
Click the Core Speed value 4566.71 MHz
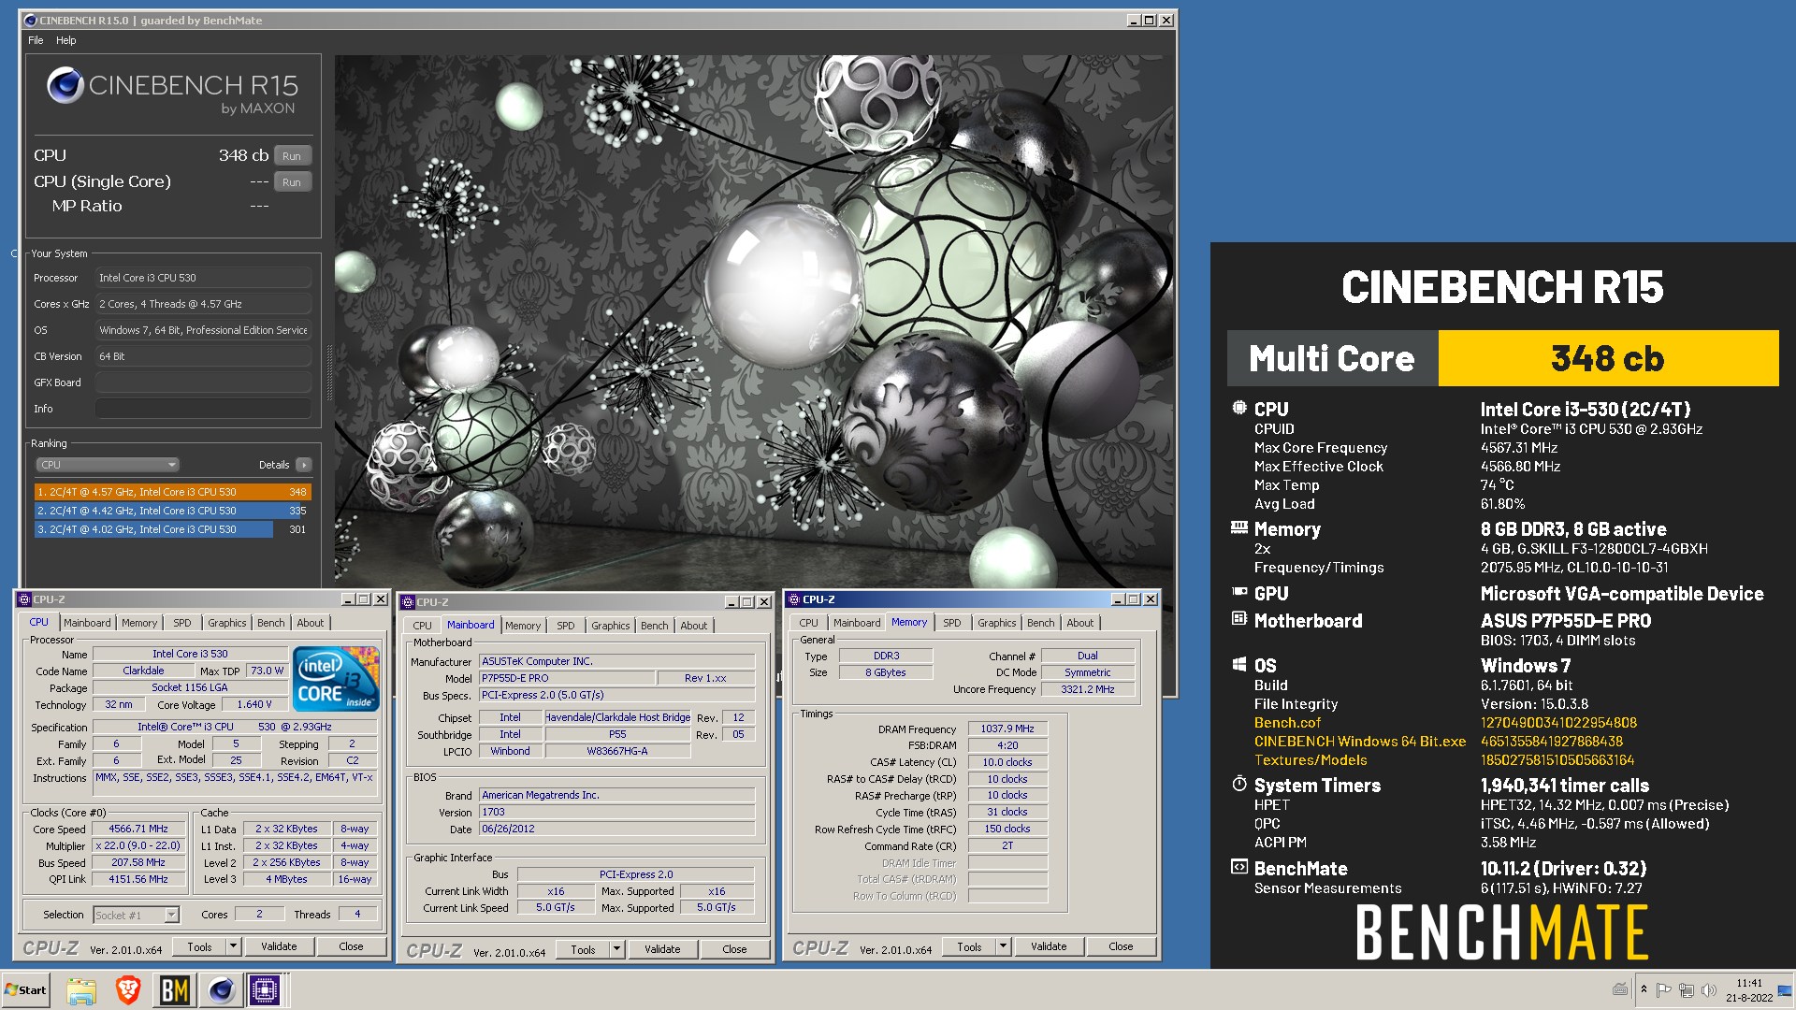138,830
